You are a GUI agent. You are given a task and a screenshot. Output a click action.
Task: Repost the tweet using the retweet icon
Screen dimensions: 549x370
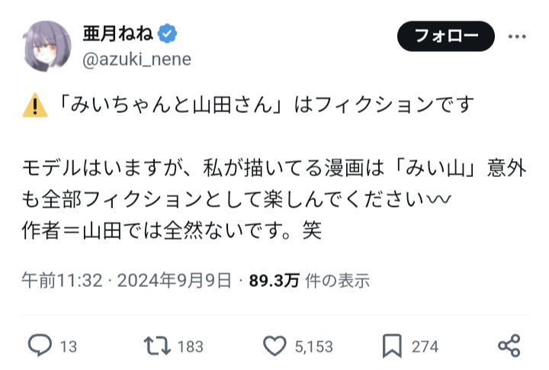point(156,346)
